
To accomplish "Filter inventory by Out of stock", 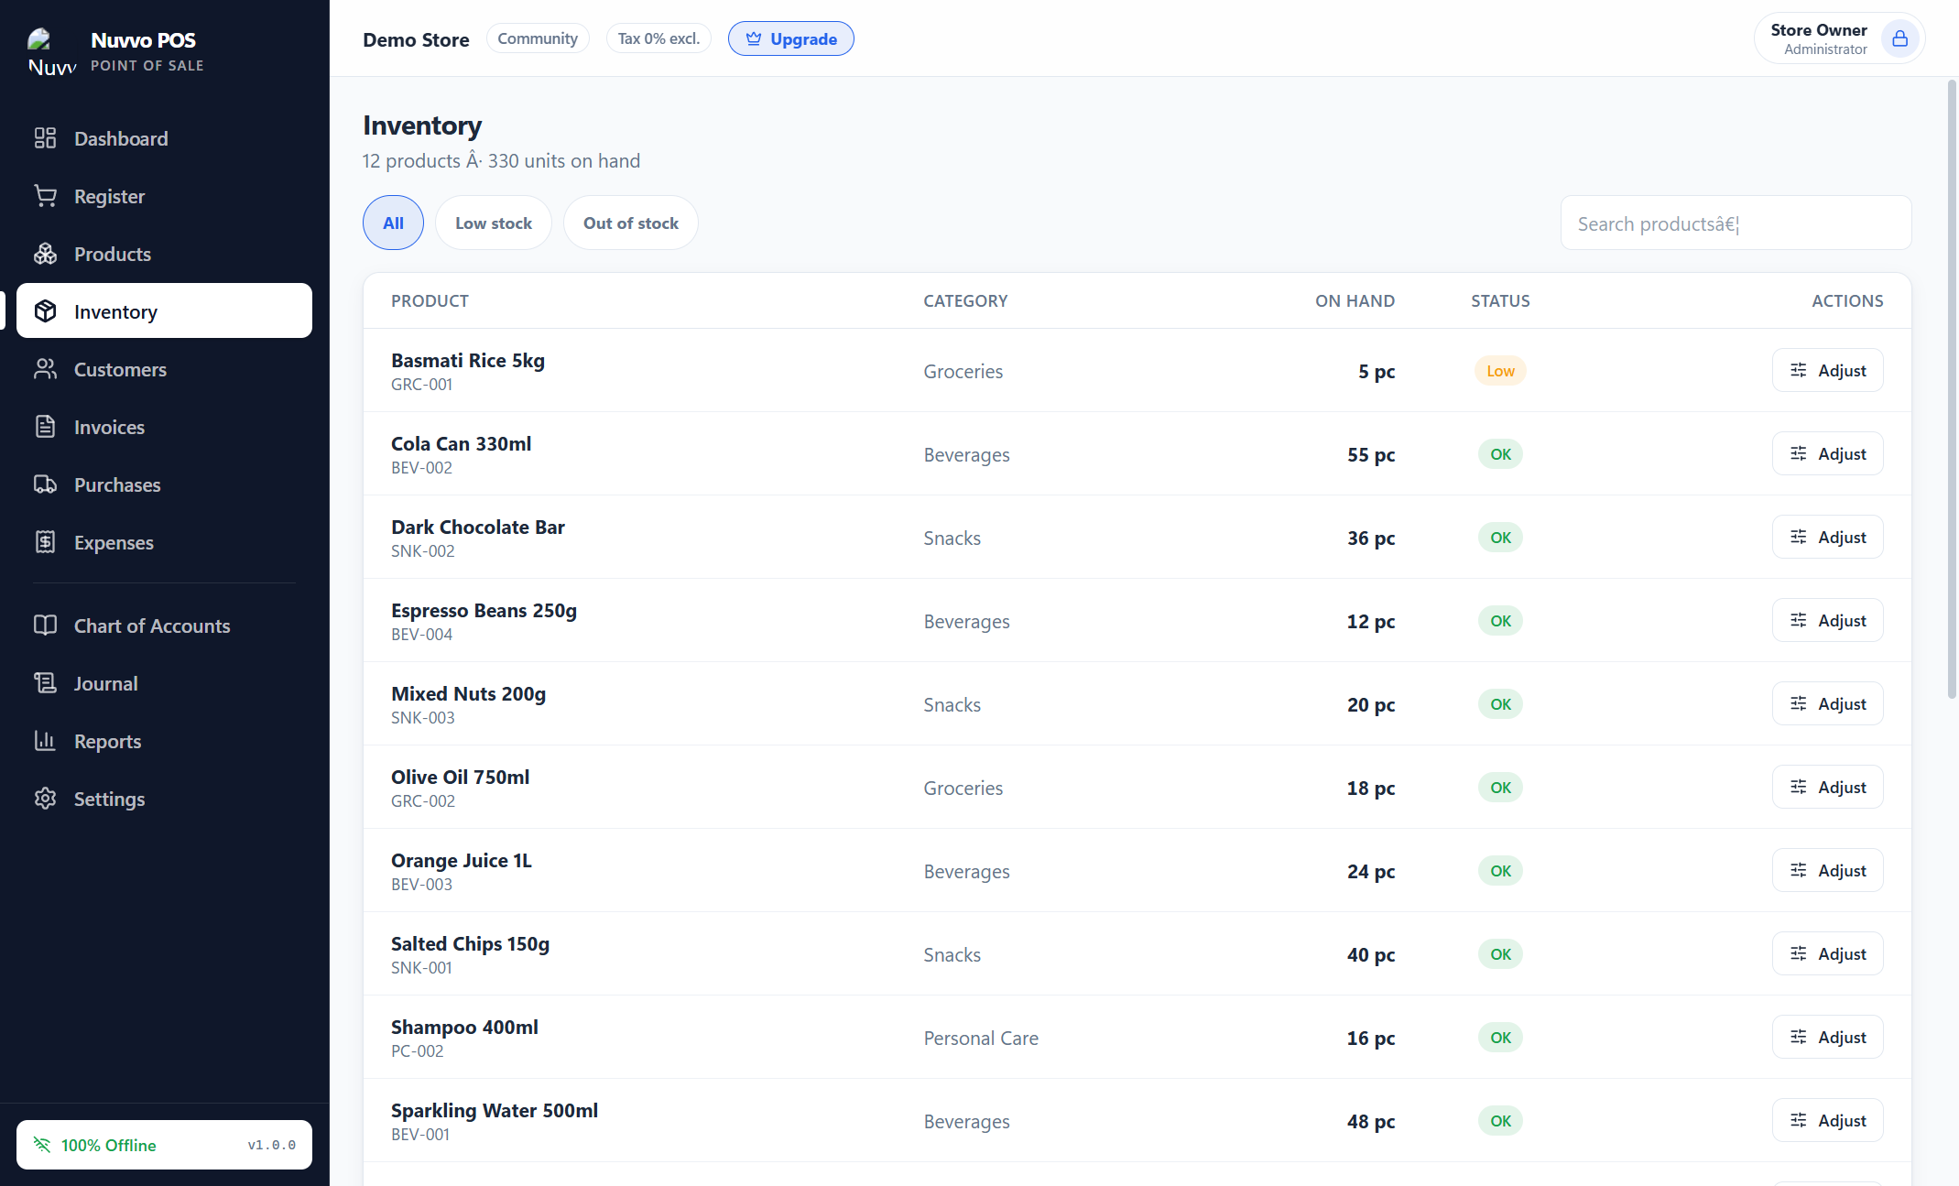I will [x=631, y=223].
